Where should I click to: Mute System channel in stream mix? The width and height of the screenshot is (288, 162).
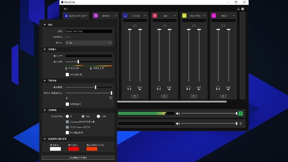pyautogui.click(x=140, y=88)
